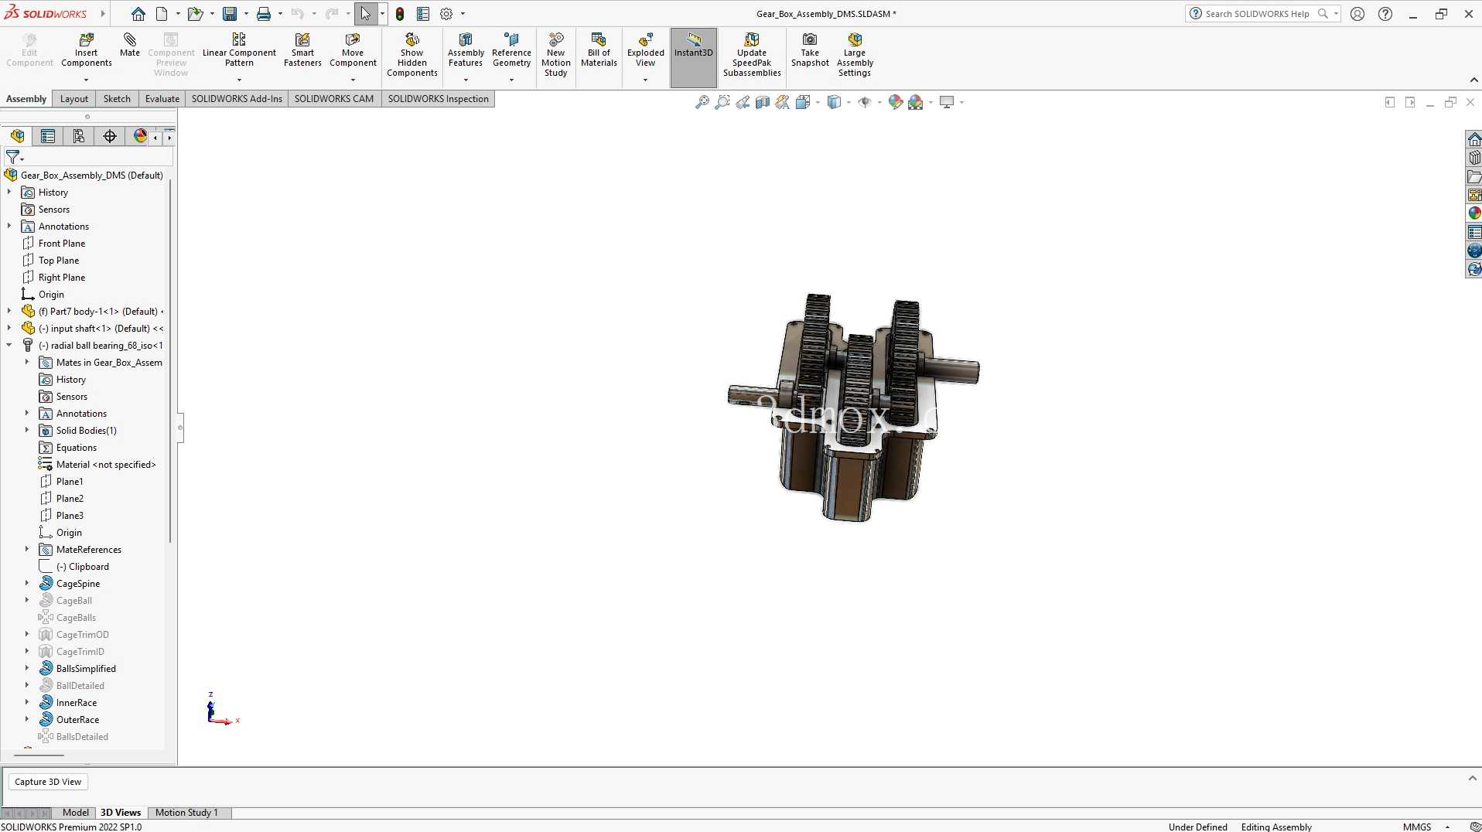Expand input shaft component
1482x832 pixels.
pyautogui.click(x=9, y=328)
